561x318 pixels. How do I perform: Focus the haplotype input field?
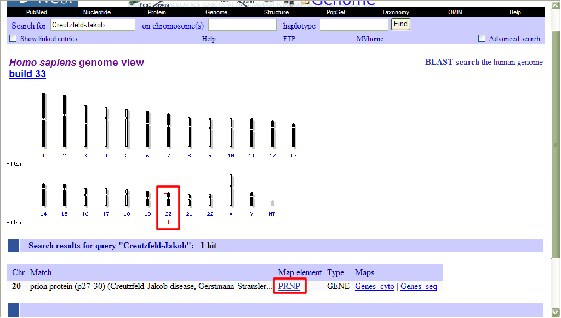tap(354, 25)
